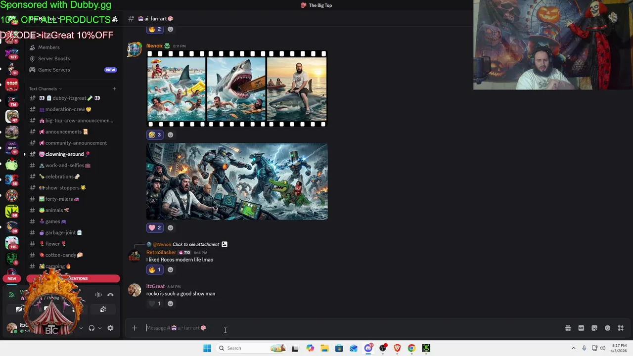Open the celebrations channel
This screenshot has width=633, height=356.
(x=59, y=177)
